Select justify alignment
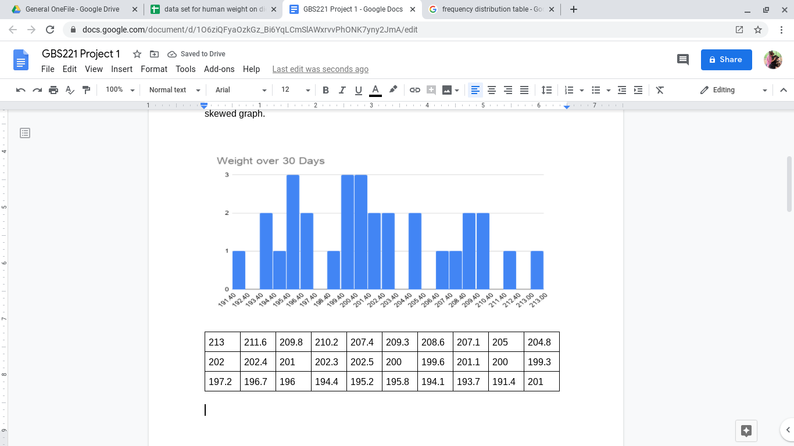Image resolution: width=794 pixels, height=446 pixels. click(x=524, y=90)
